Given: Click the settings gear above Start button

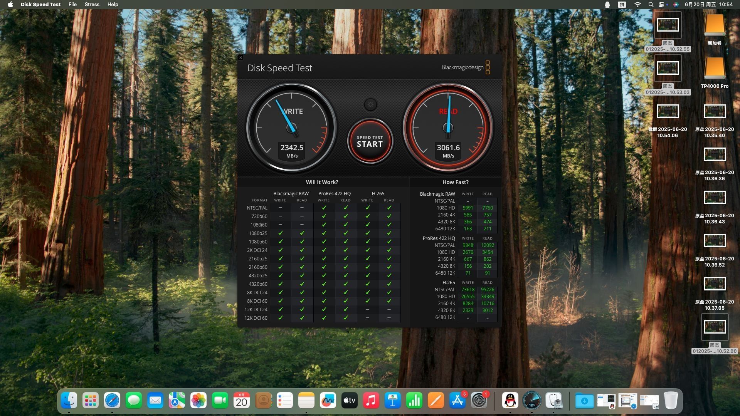Looking at the screenshot, I should [x=370, y=104].
